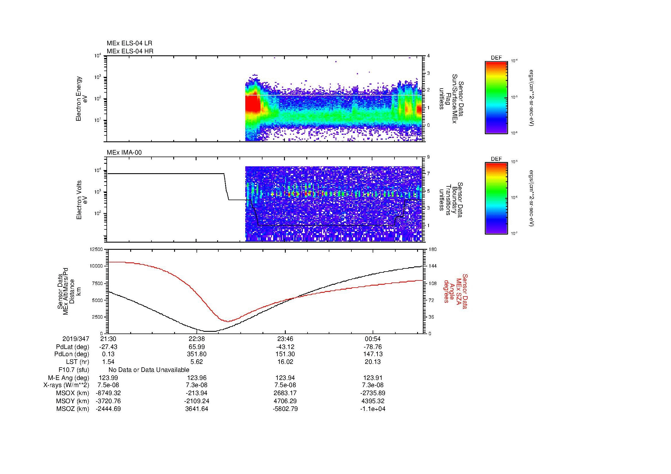Image resolution: width=671 pixels, height=474 pixels.
Task: Click the LST value '5.62'
Action: (x=197, y=362)
